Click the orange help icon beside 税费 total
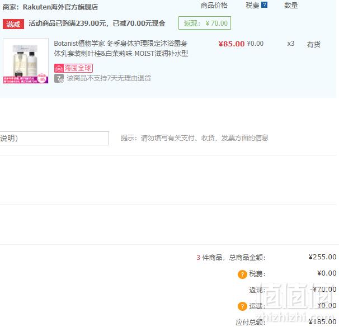Viewport: 339px width, 327px height. (x=242, y=274)
